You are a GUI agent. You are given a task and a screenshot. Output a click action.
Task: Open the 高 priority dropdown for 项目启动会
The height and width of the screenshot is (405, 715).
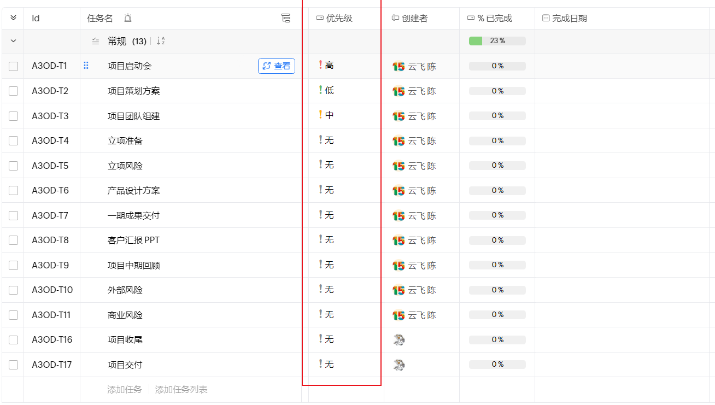click(329, 65)
